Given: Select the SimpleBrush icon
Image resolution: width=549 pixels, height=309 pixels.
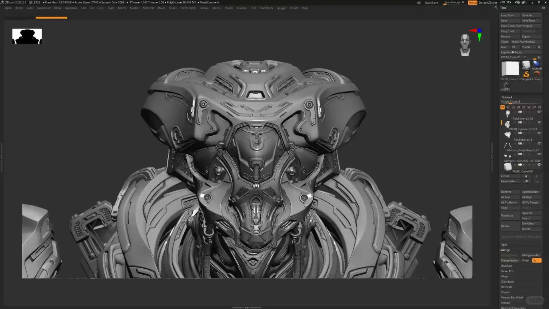Looking at the screenshot, I should pos(526,74).
